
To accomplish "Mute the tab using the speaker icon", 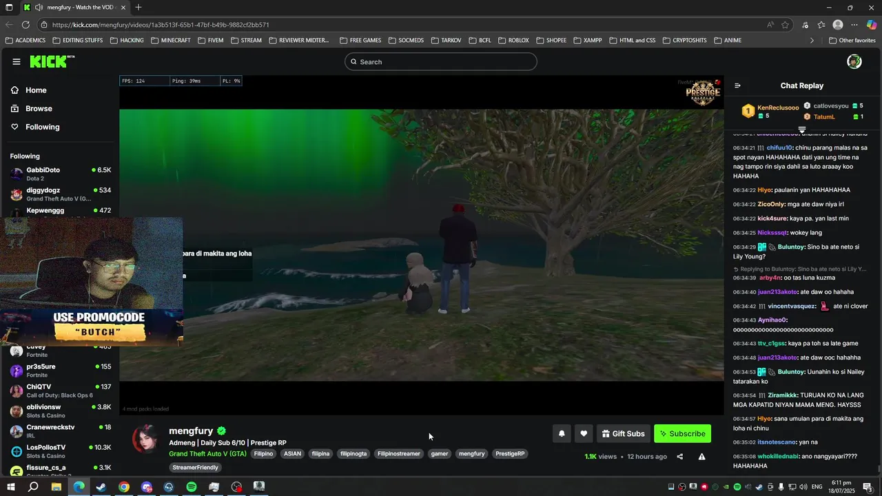I will pos(39,8).
